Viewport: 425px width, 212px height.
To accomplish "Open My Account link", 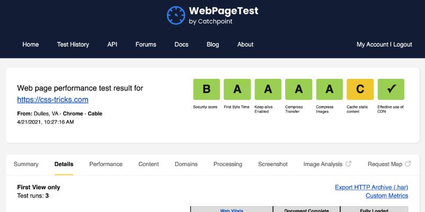I will (x=373, y=44).
